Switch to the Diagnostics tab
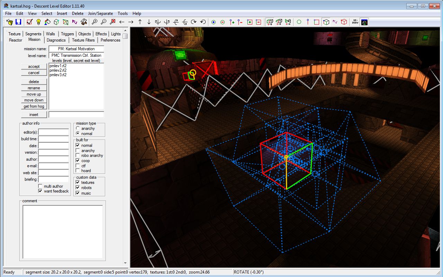 tap(56, 40)
